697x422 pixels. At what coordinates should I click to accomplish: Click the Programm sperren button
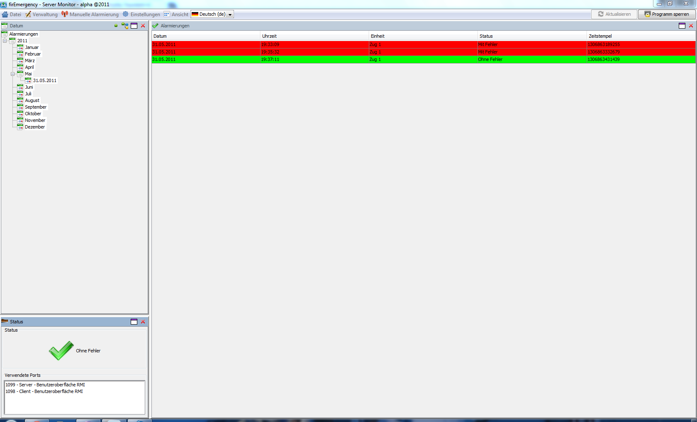(666, 14)
